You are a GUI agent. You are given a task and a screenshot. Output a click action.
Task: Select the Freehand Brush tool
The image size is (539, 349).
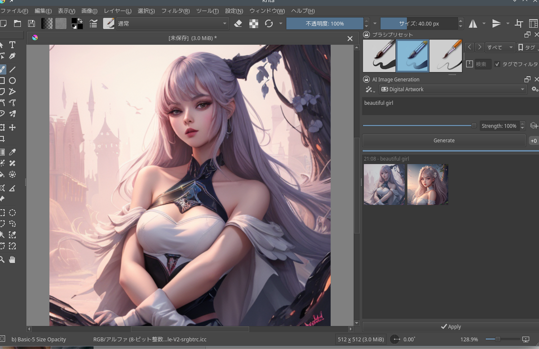click(2, 69)
